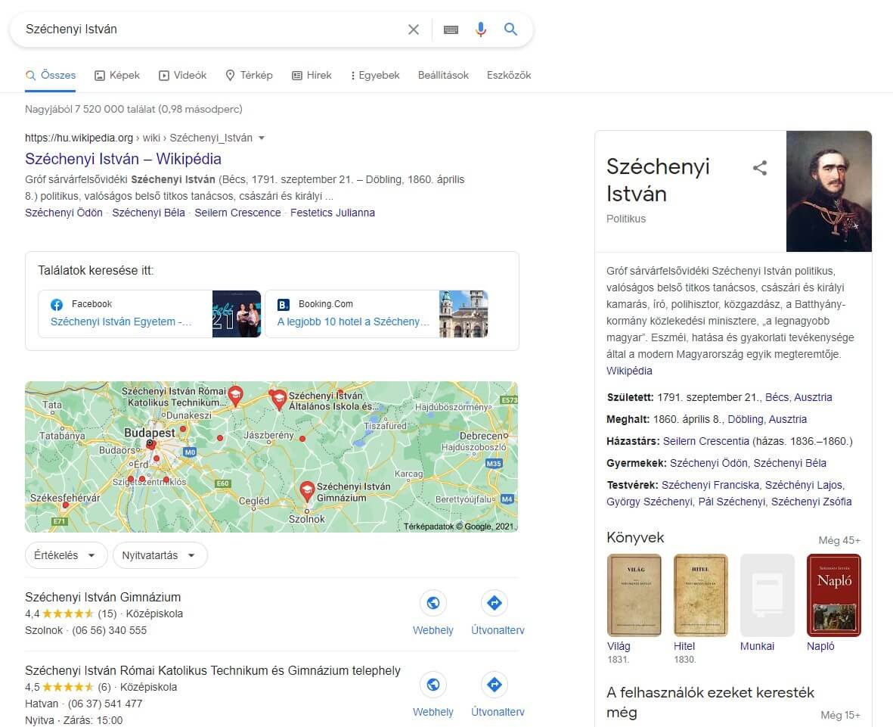Expand the Nyitvatartás filter dropdown

tap(160, 555)
